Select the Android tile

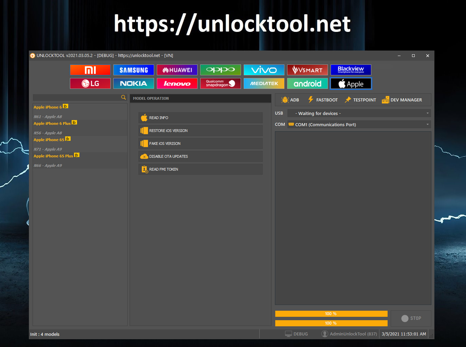(307, 83)
